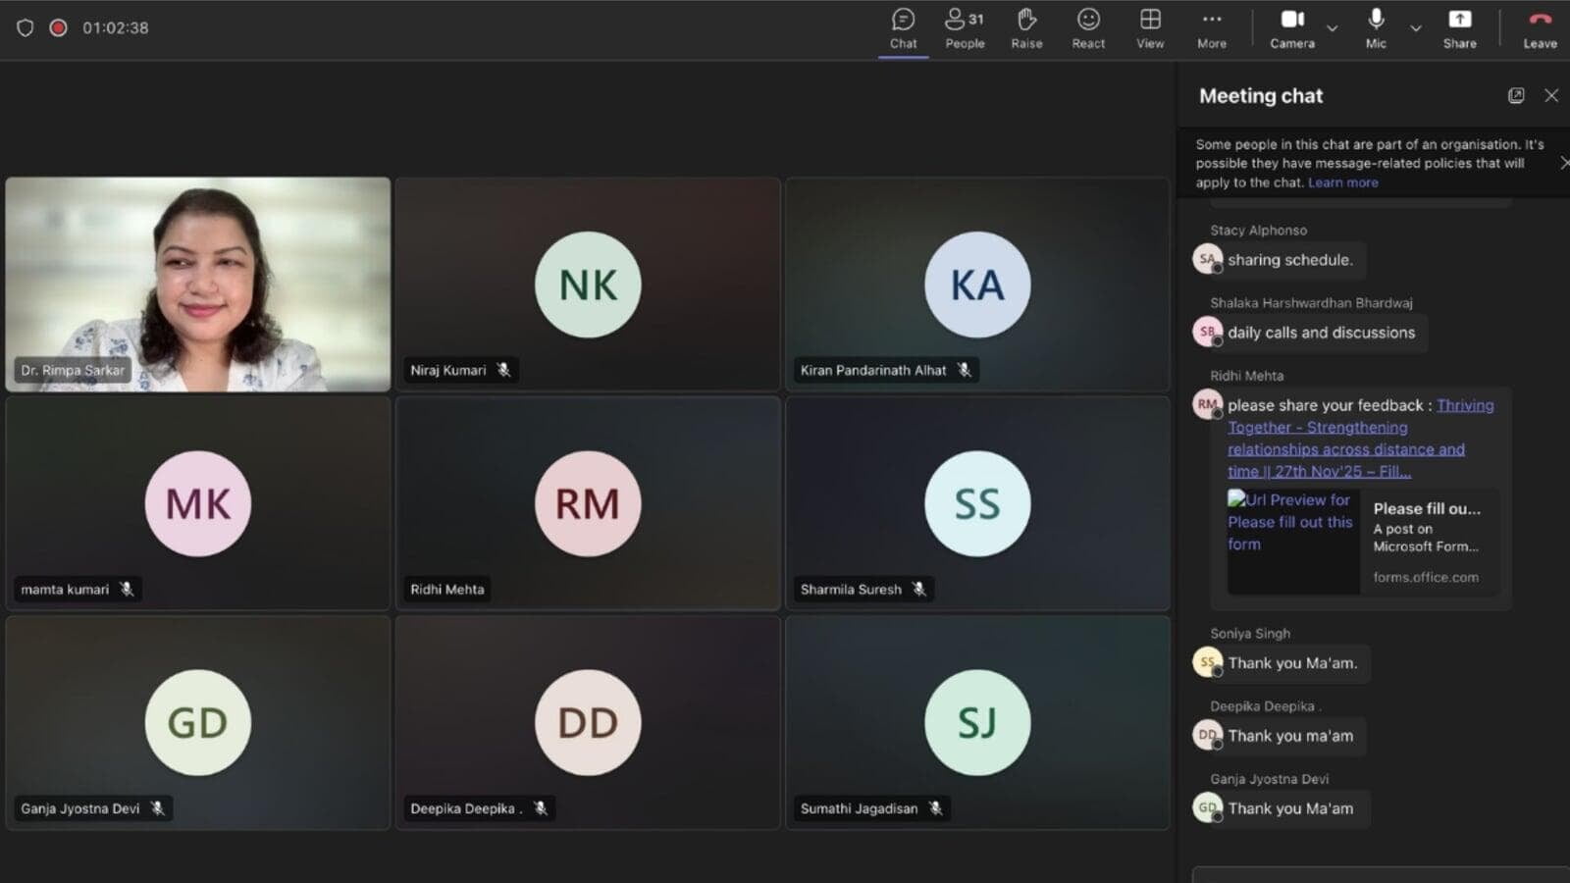The width and height of the screenshot is (1570, 883).
Task: Click the 'sharing schedule.' chat message
Action: click(1289, 260)
